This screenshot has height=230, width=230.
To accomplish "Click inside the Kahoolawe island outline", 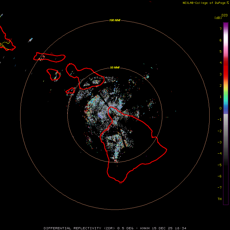I will (71, 91).
